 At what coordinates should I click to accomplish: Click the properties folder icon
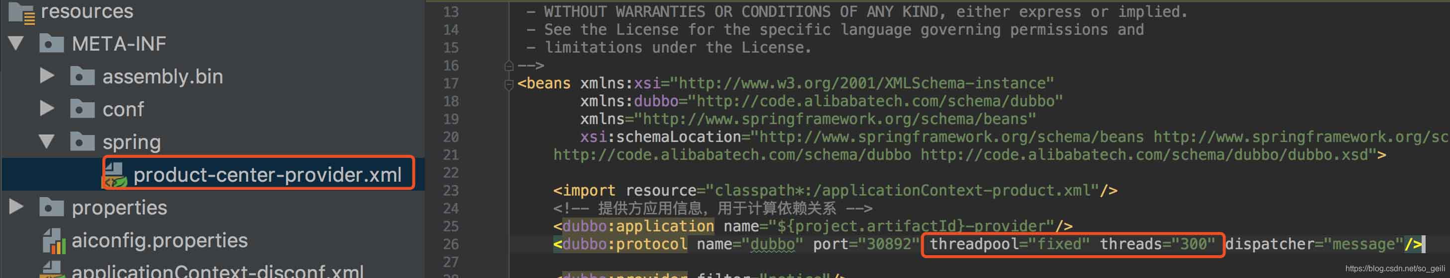pyautogui.click(x=51, y=207)
